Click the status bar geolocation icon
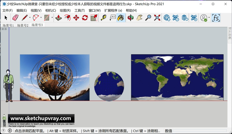The height and width of the screenshot is (134, 232). [3, 131]
